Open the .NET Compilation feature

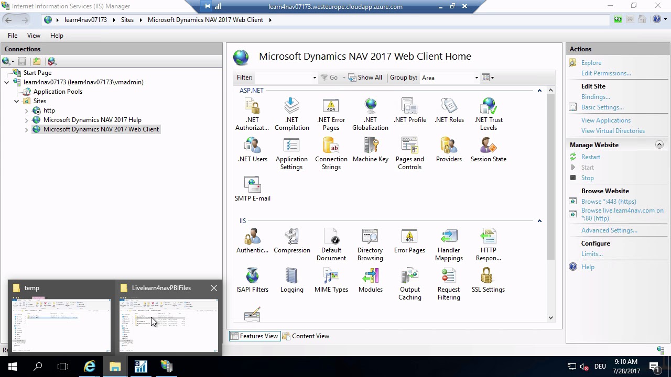[291, 114]
